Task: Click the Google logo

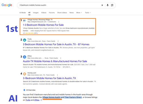Action: (x=7, y=5)
